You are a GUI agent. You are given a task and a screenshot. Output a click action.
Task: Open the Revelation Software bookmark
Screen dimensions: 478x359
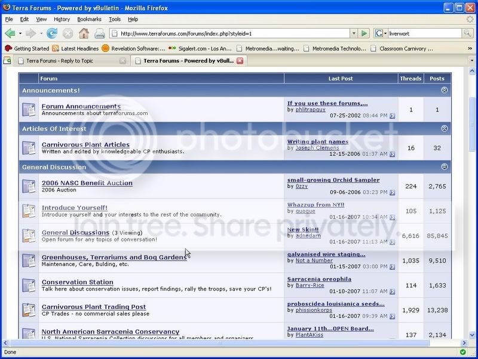133,48
